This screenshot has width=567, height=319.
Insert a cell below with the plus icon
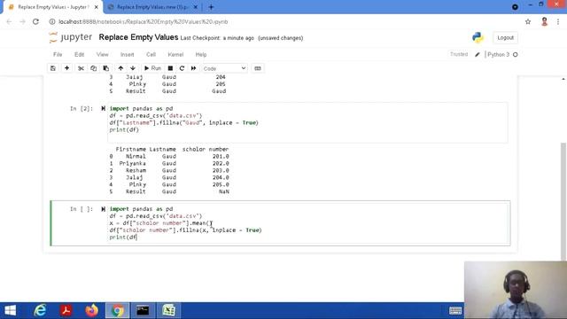(67, 68)
